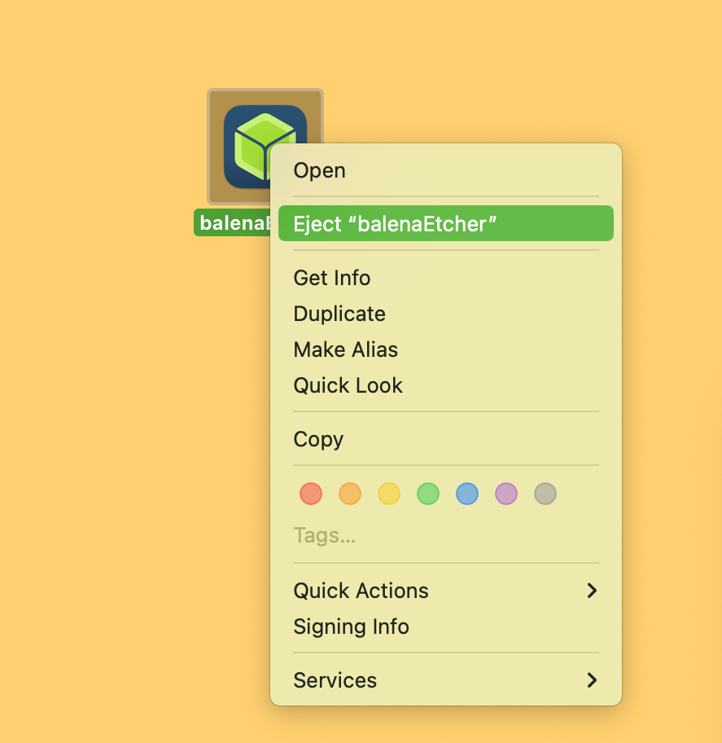Image resolution: width=722 pixels, height=743 pixels.
Task: Choose Open from the context menu
Action: [446, 170]
